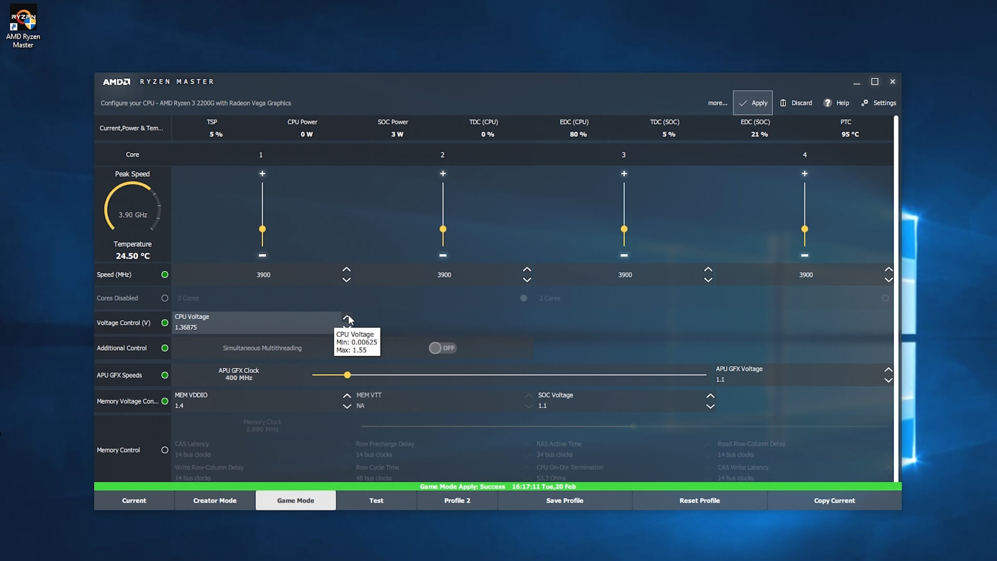Click the plus icon above Core 1 slider
997x561 pixels.
(x=262, y=173)
